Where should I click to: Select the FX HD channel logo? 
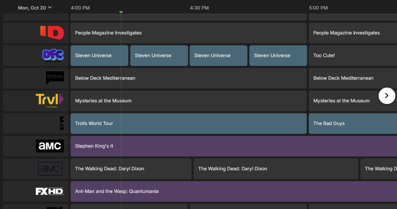[50, 191]
